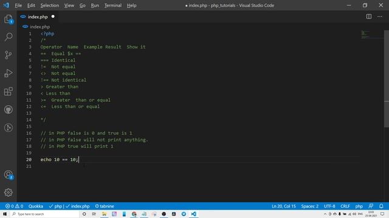The image size is (389, 218).
Task: Open the Source Control view
Action: pos(8,55)
